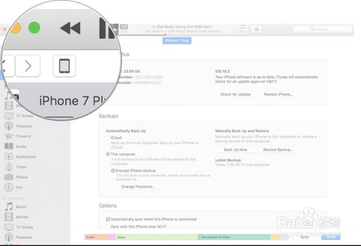Click the Audio storage segment

(97, 237)
